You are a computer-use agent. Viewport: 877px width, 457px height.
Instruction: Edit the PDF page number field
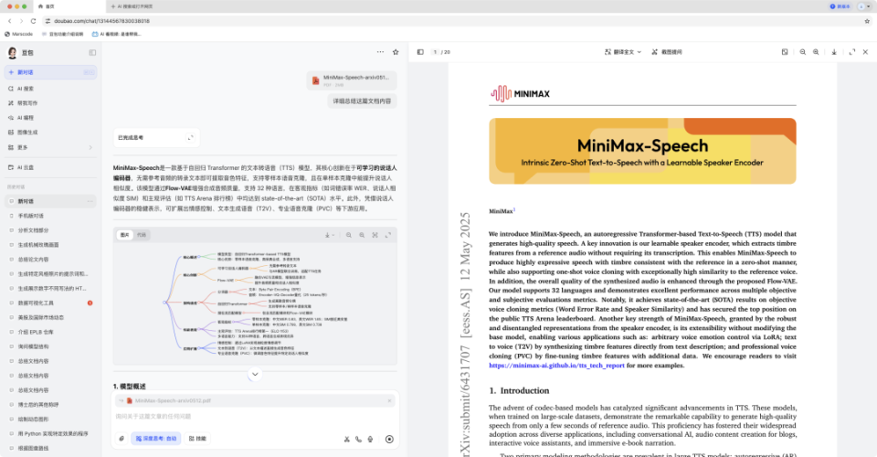click(x=435, y=52)
